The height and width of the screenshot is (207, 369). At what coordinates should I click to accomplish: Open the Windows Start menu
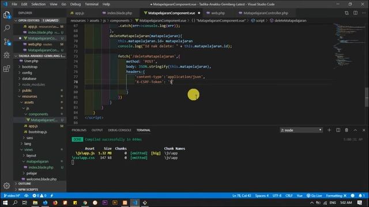click(5, 203)
